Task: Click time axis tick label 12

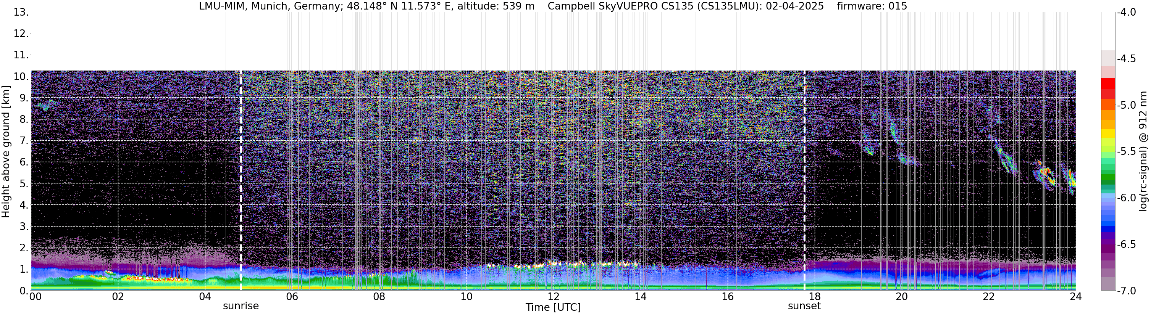Action: click(553, 297)
